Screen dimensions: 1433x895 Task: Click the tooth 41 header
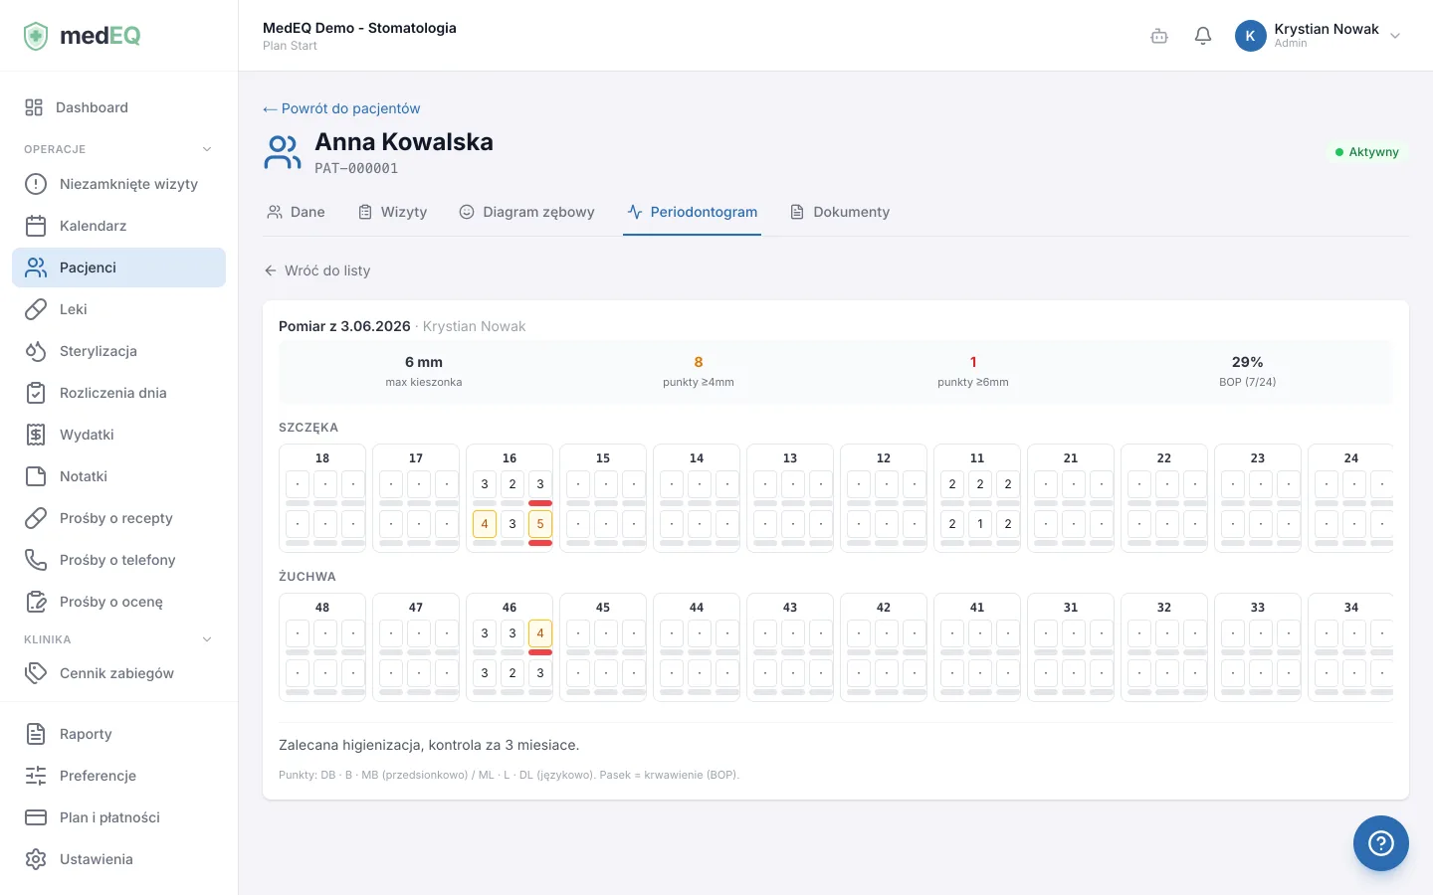(977, 608)
